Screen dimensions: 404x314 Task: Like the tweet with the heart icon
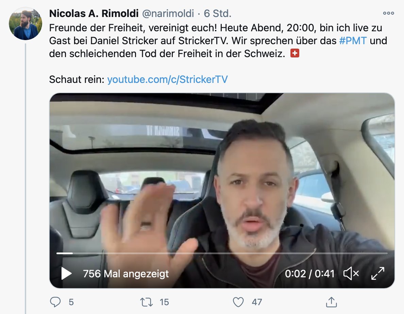(238, 302)
